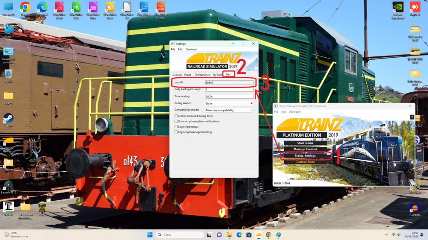Click the help question mark in Launcher
Image resolution: width=428 pixels, height=240 pixels.
coord(412,117)
